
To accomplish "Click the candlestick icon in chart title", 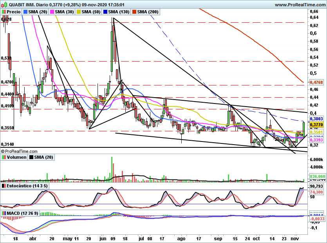I will tap(4, 4).
